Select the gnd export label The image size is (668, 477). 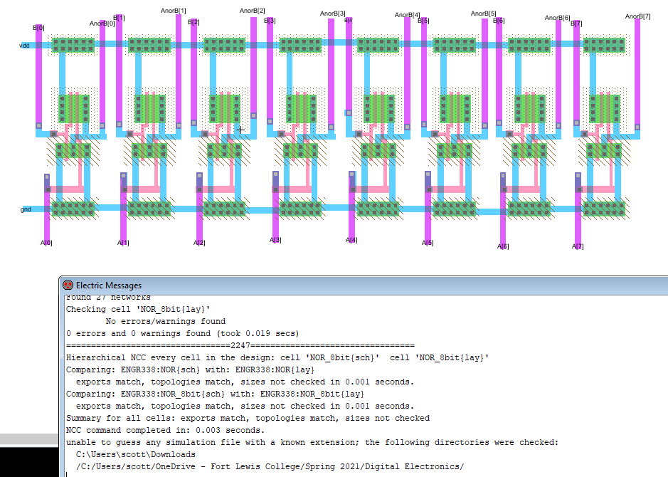click(x=26, y=209)
